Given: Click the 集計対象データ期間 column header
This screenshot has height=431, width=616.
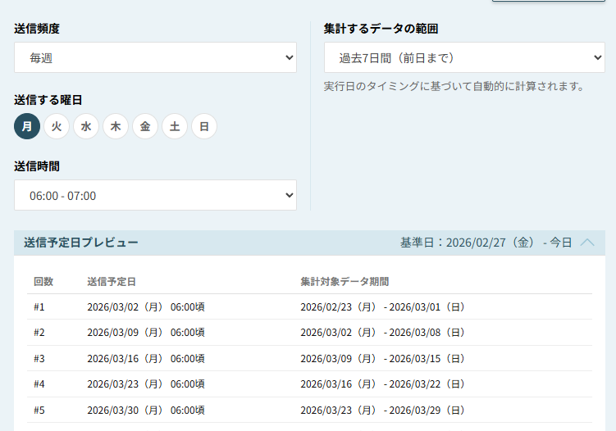Looking at the screenshot, I should (345, 281).
